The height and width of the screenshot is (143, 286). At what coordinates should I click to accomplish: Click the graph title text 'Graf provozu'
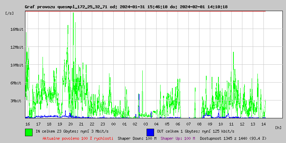click(40, 7)
